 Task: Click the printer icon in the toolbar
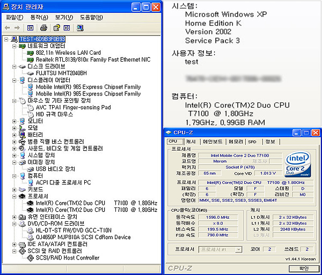tap(43, 28)
